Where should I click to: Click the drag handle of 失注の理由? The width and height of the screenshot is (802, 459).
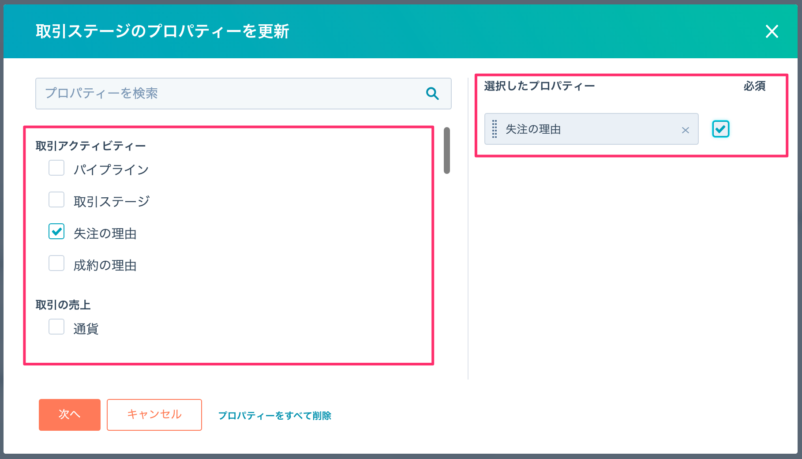(495, 129)
